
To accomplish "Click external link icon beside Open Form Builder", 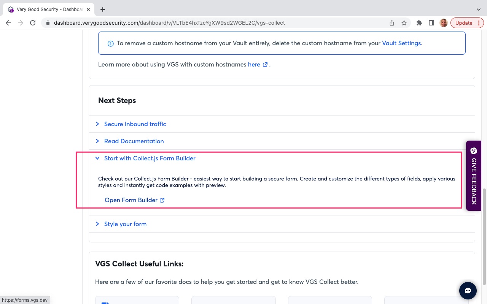I will (162, 200).
